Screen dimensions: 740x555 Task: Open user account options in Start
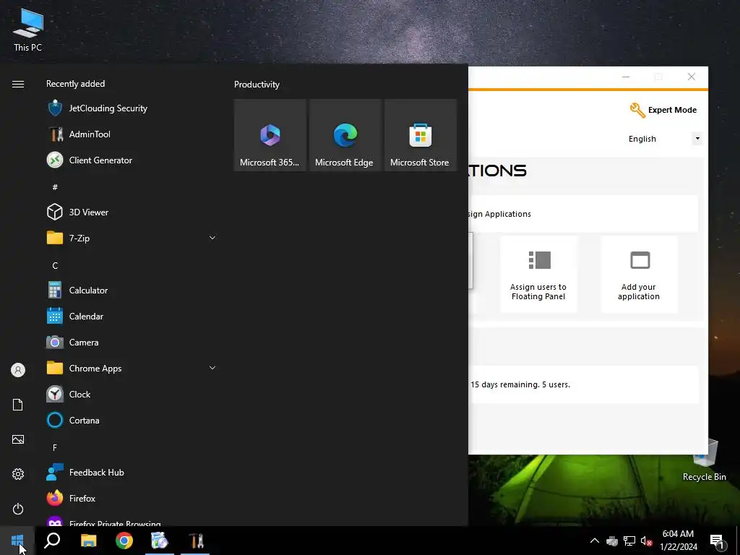click(18, 370)
